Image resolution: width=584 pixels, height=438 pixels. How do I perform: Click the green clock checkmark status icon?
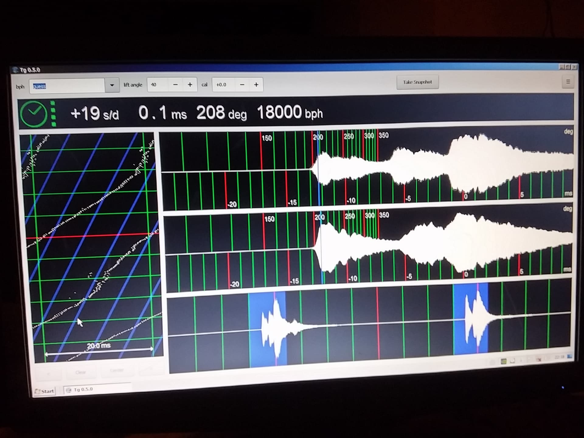34,114
